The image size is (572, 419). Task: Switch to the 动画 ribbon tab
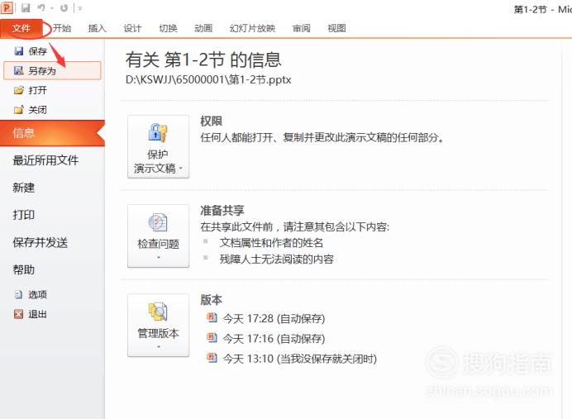(203, 28)
